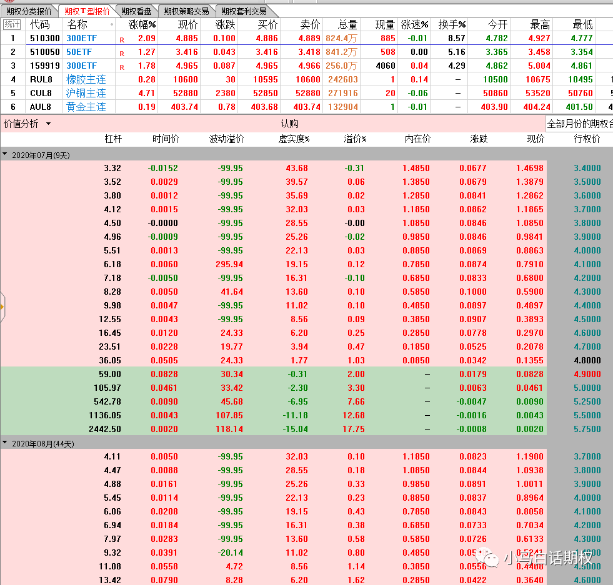
Task: Click the 认购 section label
Action: point(290,124)
